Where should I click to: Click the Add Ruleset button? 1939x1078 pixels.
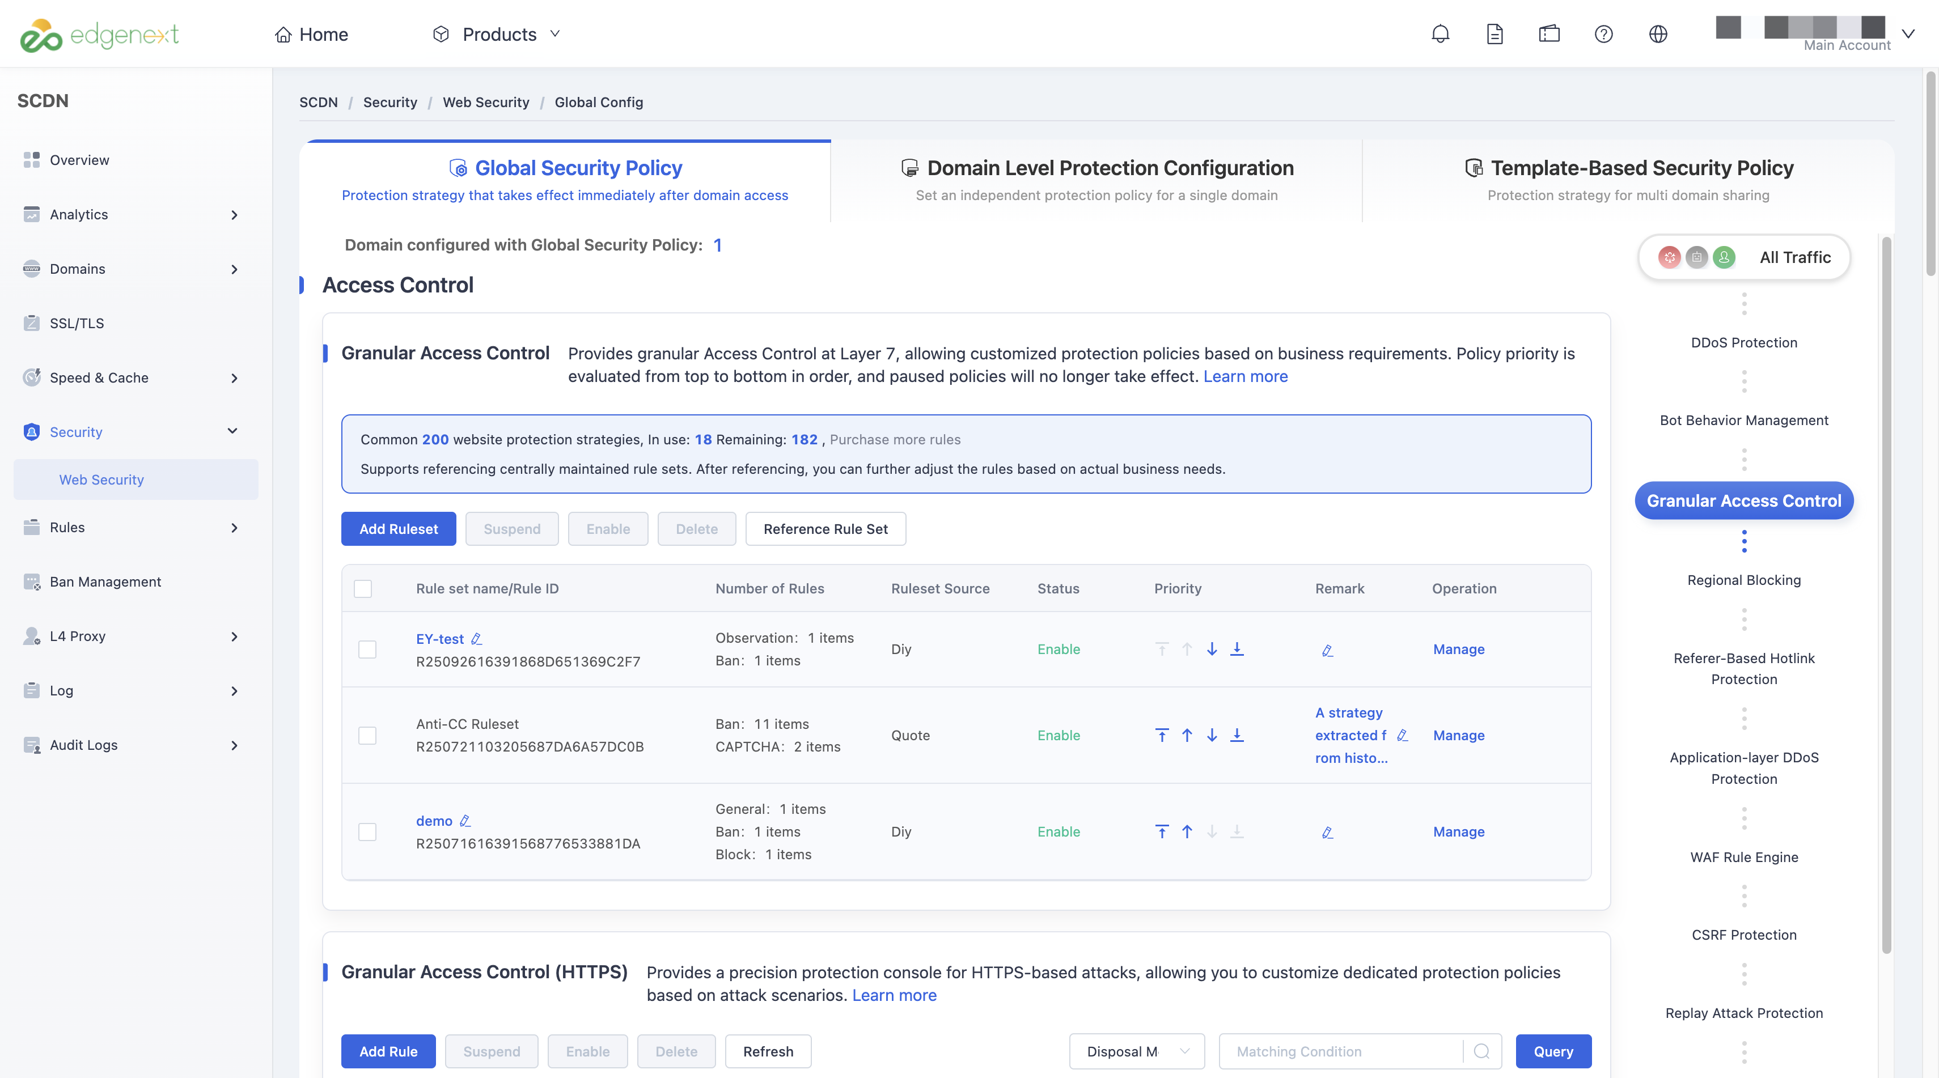click(x=398, y=529)
